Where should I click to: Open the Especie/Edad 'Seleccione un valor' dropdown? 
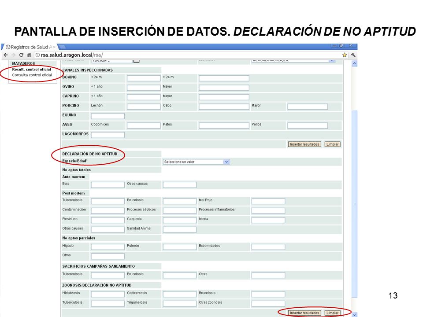(196, 162)
